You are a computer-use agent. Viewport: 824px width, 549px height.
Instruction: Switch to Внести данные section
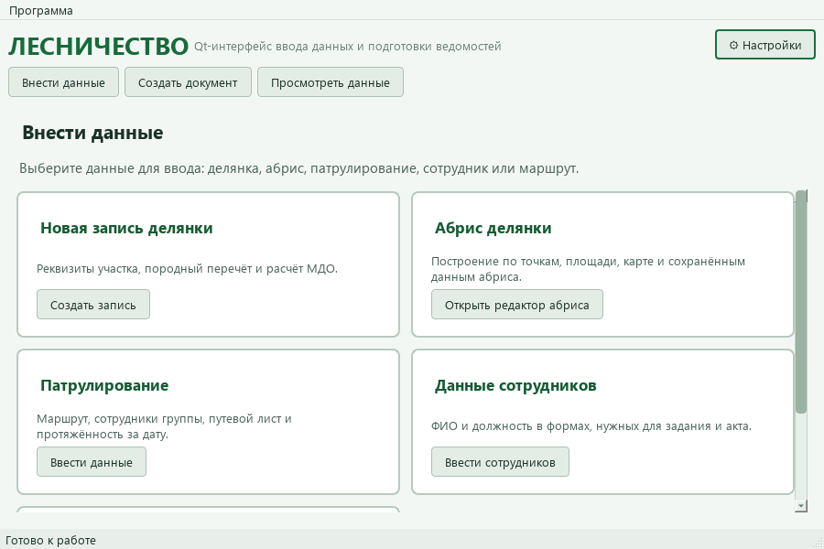point(63,82)
